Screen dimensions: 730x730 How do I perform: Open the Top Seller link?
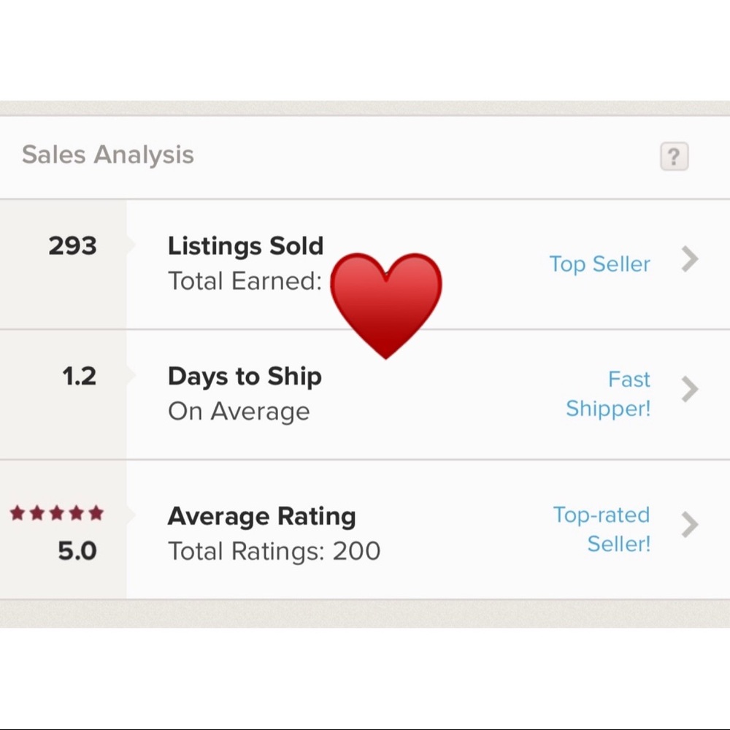tap(599, 264)
